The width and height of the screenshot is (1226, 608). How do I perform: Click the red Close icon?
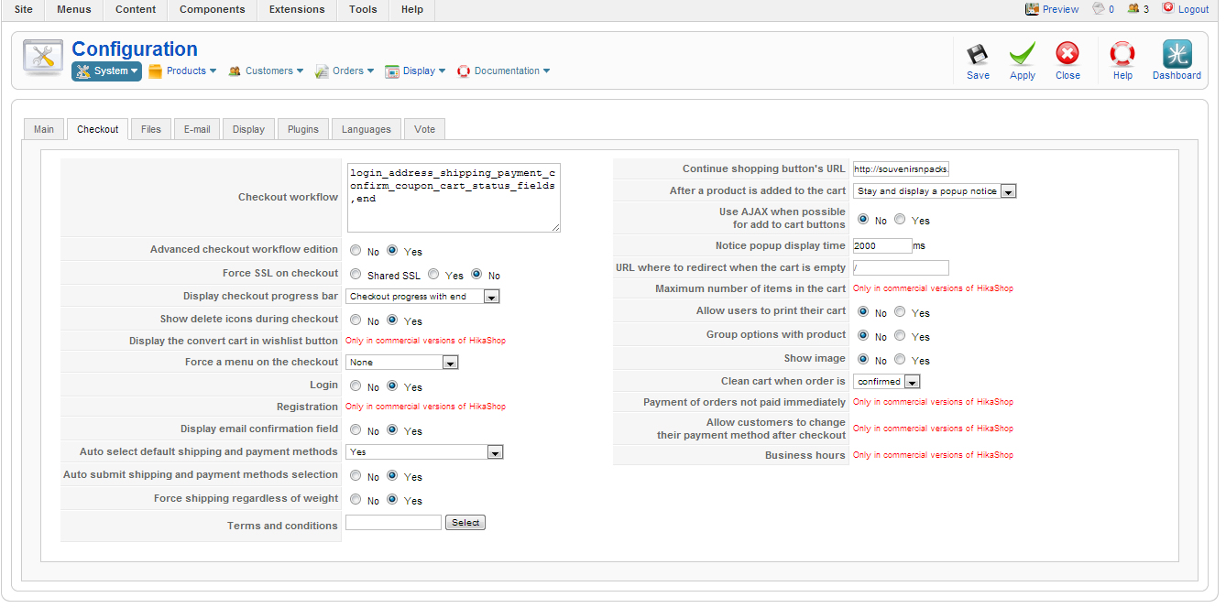coord(1067,54)
